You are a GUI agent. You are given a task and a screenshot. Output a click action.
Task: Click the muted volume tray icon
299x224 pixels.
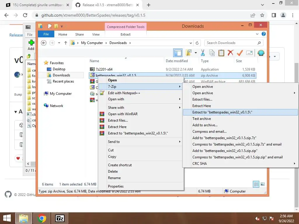pyautogui.click(x=257, y=218)
